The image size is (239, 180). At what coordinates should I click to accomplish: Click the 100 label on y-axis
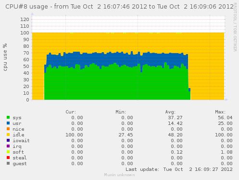tap(25, 33)
